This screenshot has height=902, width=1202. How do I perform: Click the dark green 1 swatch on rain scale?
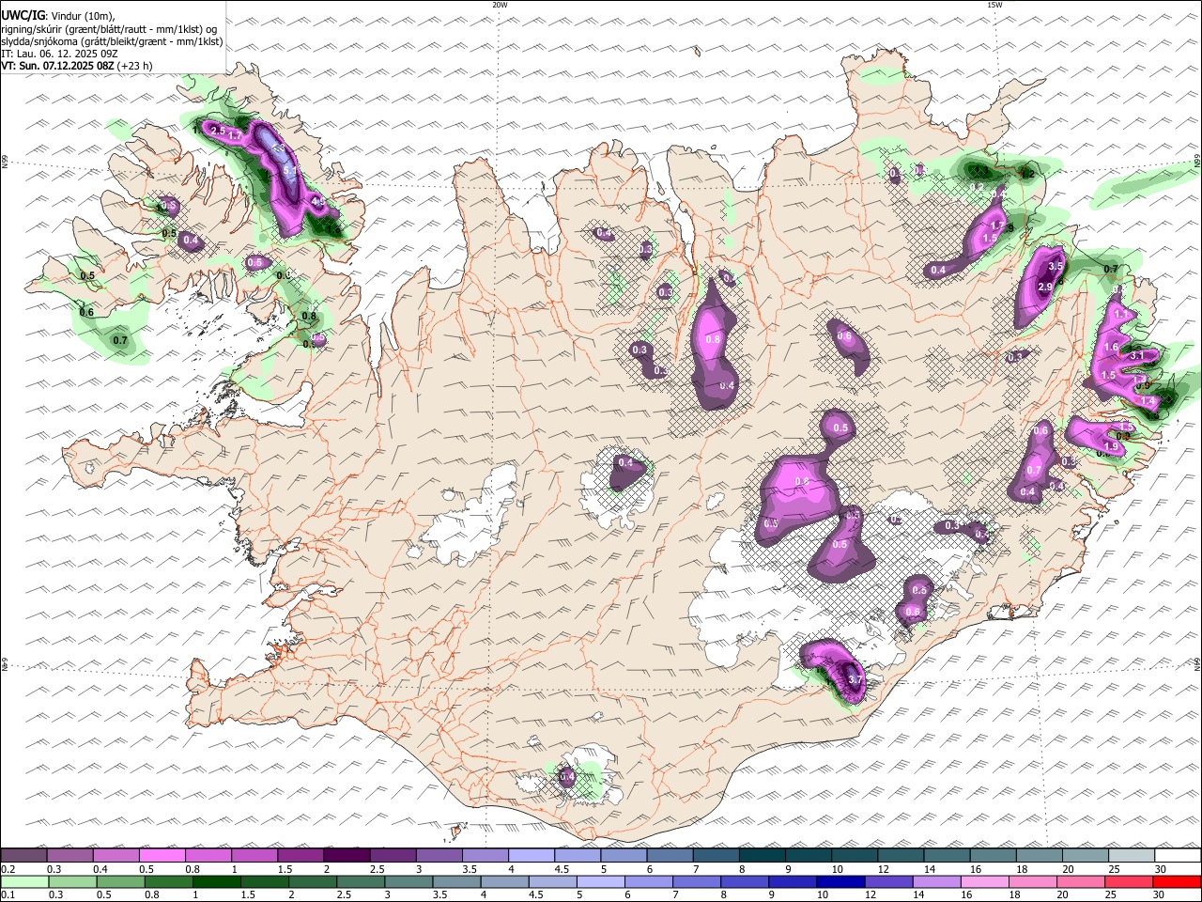(216, 882)
